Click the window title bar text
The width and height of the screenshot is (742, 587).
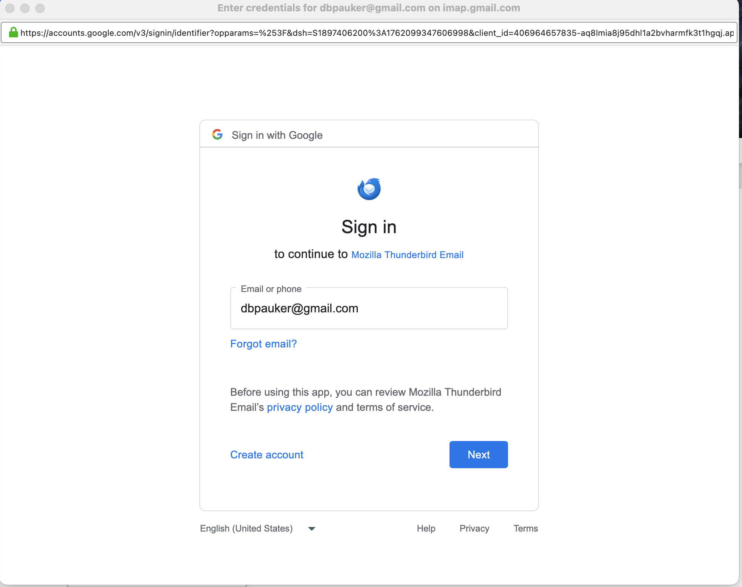[369, 8]
